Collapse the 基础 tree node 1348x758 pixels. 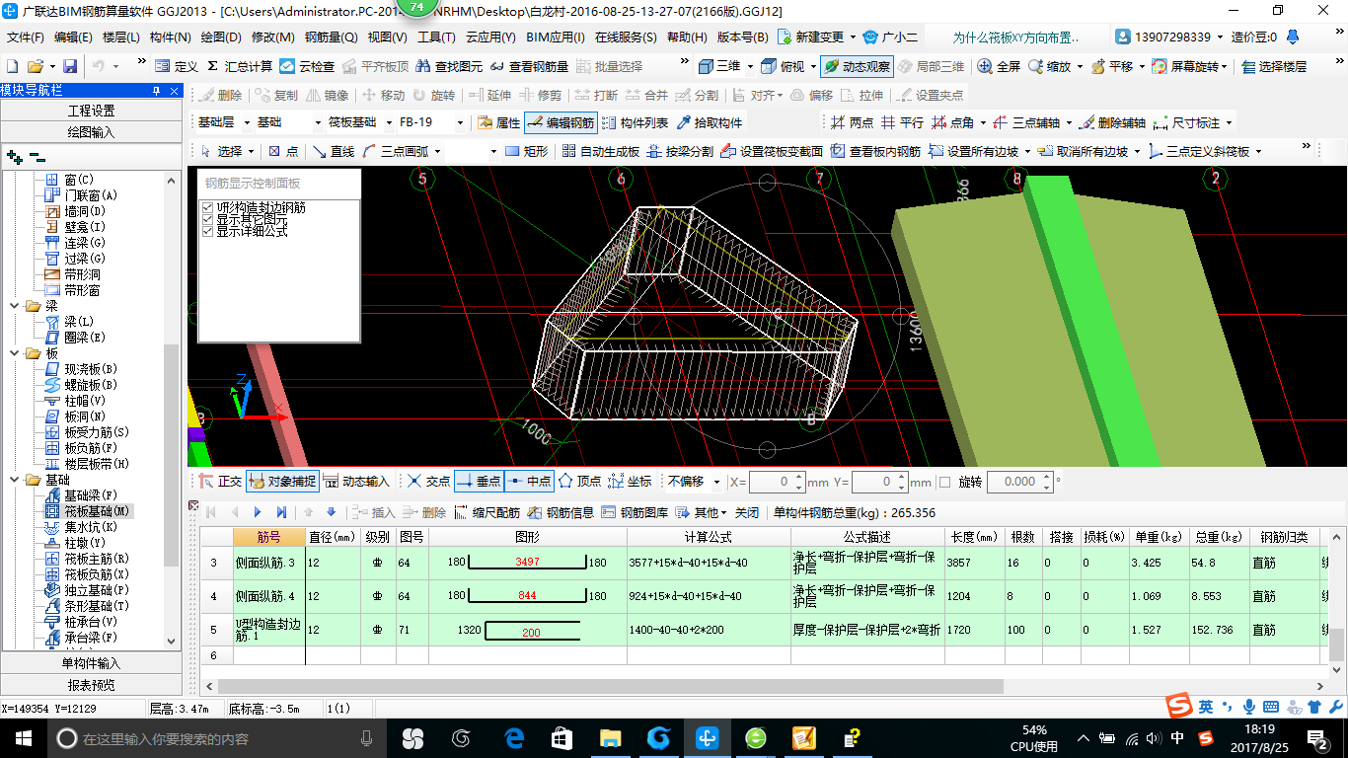(15, 480)
